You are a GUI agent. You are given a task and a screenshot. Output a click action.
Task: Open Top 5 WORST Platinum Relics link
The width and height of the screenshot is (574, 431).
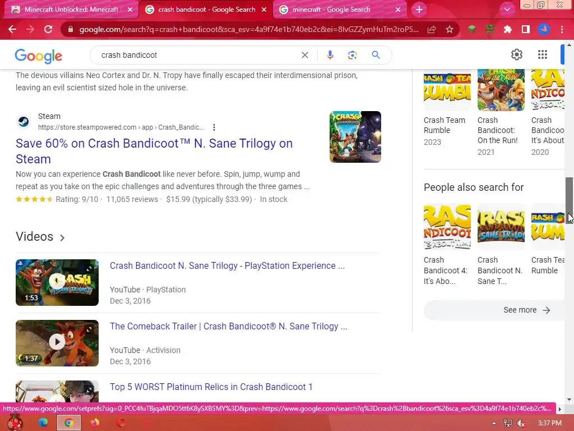pyautogui.click(x=211, y=387)
